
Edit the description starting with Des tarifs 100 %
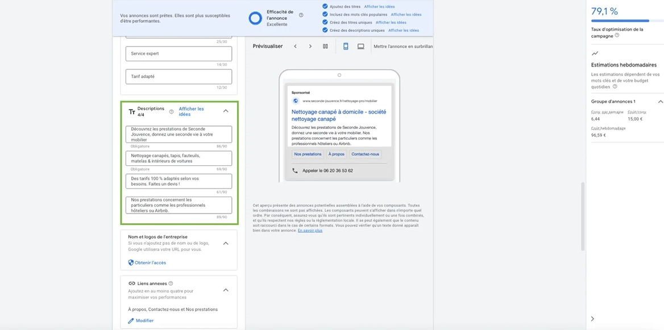[x=179, y=181]
